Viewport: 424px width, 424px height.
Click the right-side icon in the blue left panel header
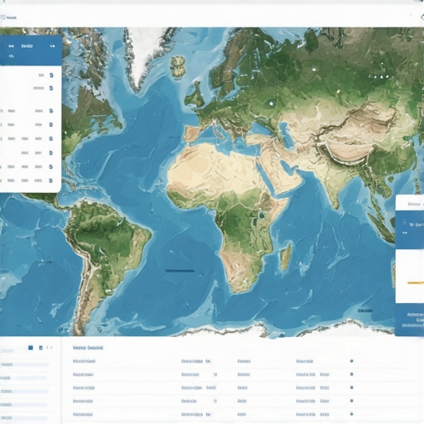[x=52, y=46]
